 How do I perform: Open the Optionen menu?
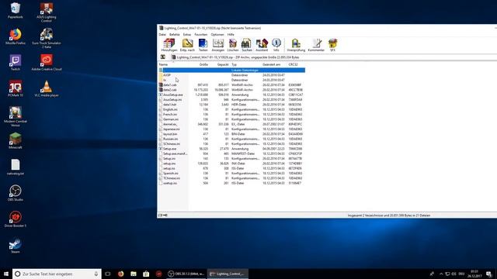tap(217, 34)
